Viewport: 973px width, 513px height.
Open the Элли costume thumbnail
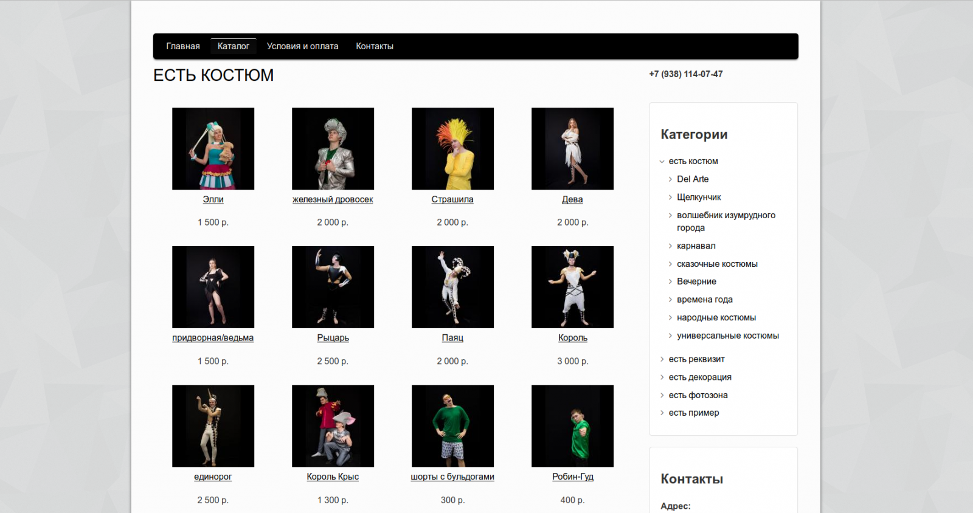(213, 149)
